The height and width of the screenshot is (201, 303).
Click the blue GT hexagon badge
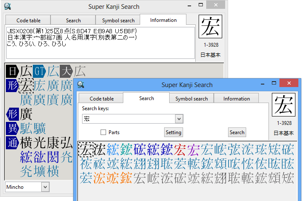pos(39,71)
